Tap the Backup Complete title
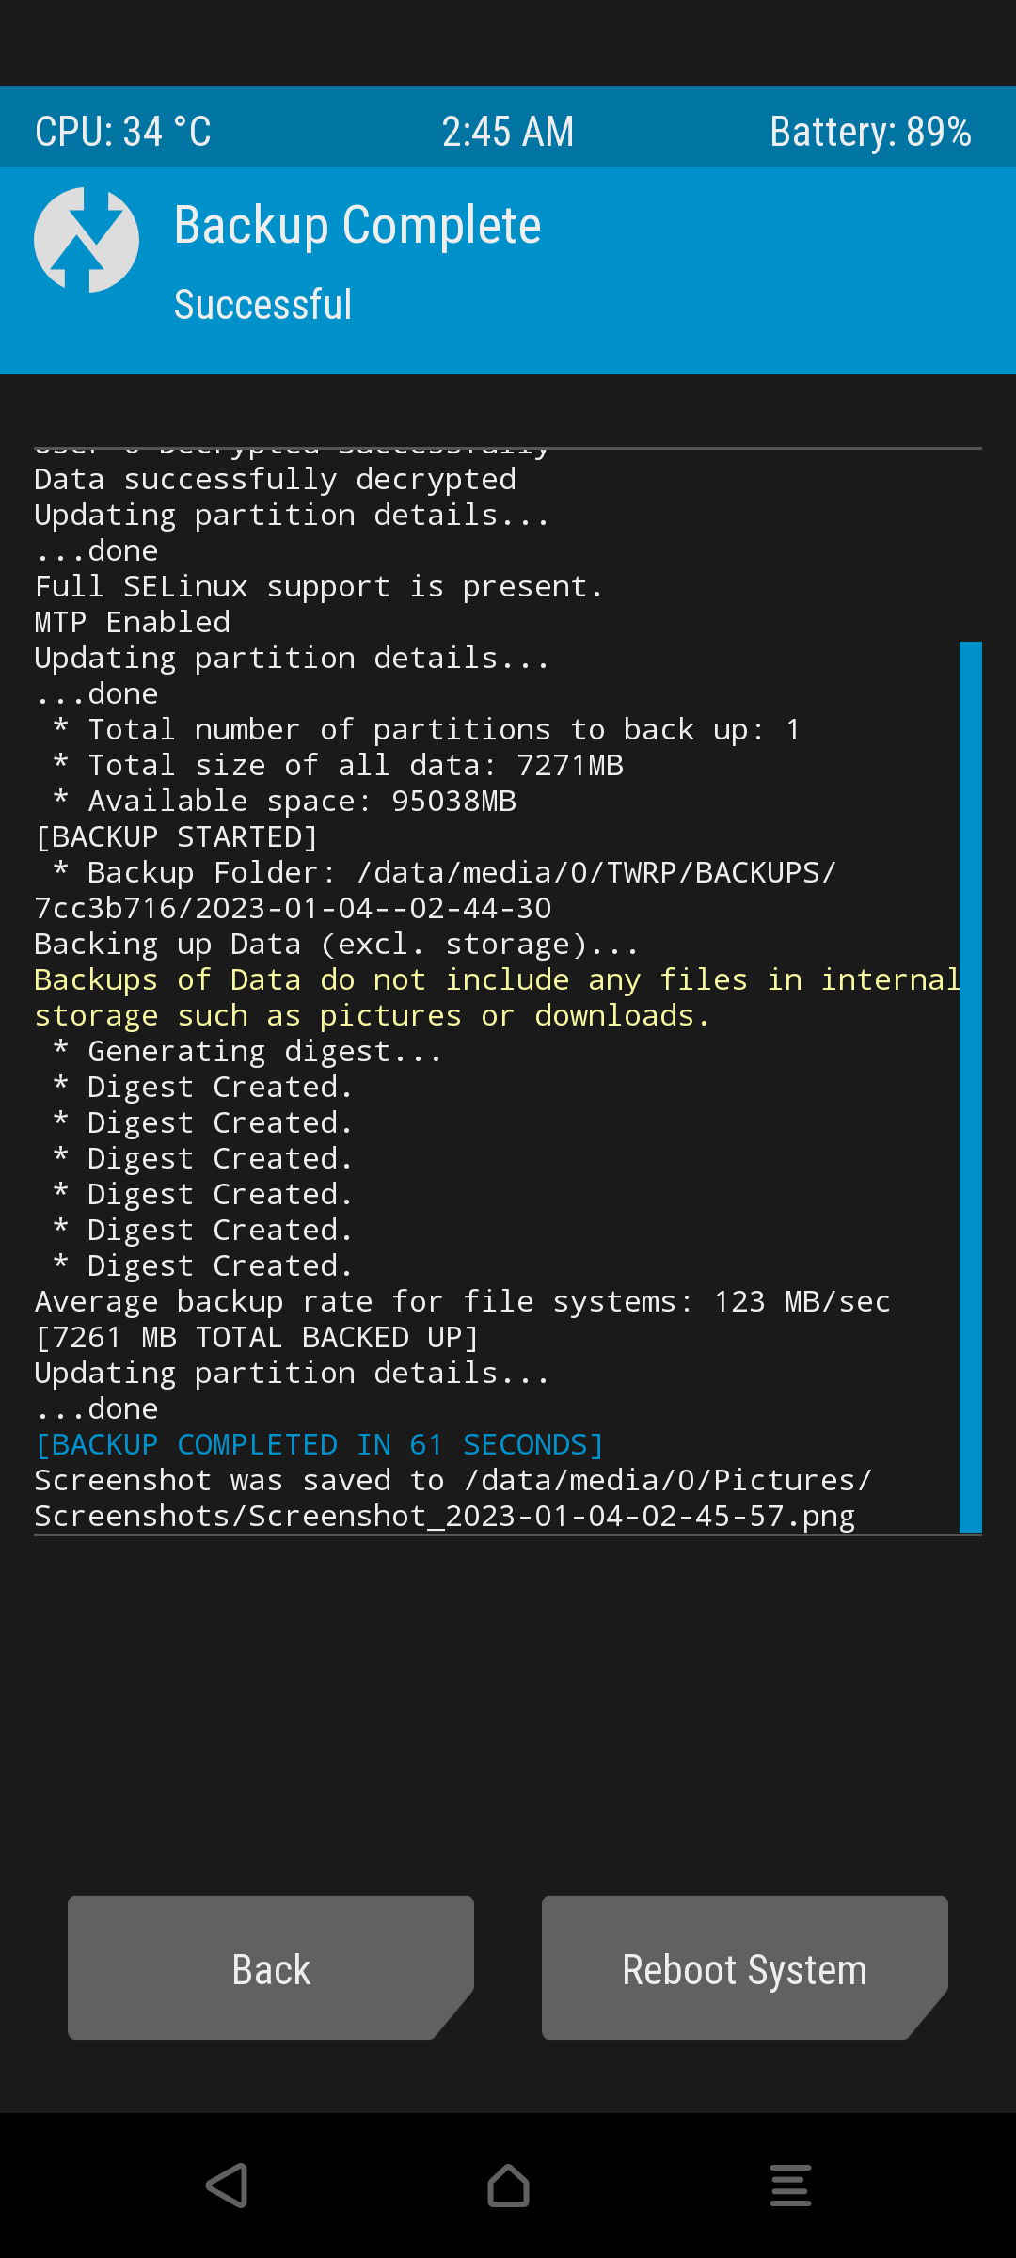 pos(357,226)
